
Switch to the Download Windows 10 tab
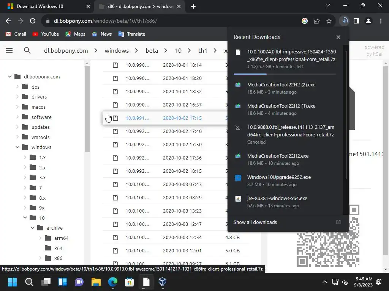coord(47,7)
